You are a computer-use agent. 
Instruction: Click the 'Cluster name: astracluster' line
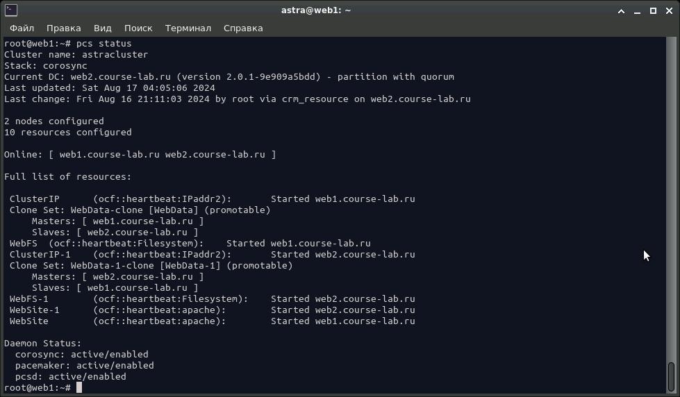click(x=76, y=54)
